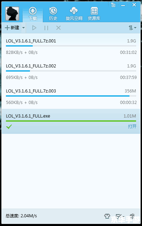This screenshot has width=142, height=226.
Task: Select LOL_V3.1.6.1_FULL.7z.001 download item
Action: click(x=71, y=46)
